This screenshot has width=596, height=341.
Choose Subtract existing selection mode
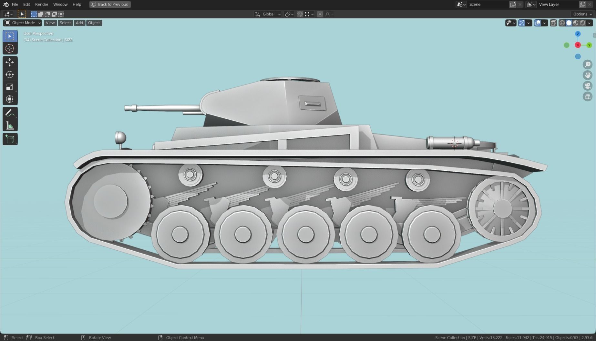tap(47, 14)
